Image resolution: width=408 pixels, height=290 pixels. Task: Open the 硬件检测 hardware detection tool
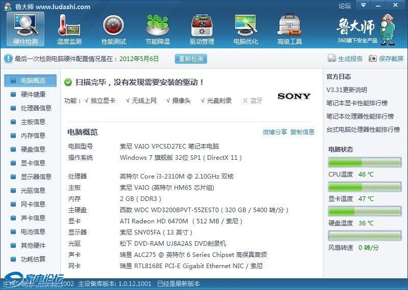click(x=25, y=29)
